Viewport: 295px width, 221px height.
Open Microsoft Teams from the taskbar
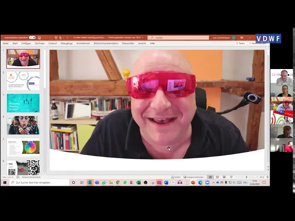click(x=97, y=182)
